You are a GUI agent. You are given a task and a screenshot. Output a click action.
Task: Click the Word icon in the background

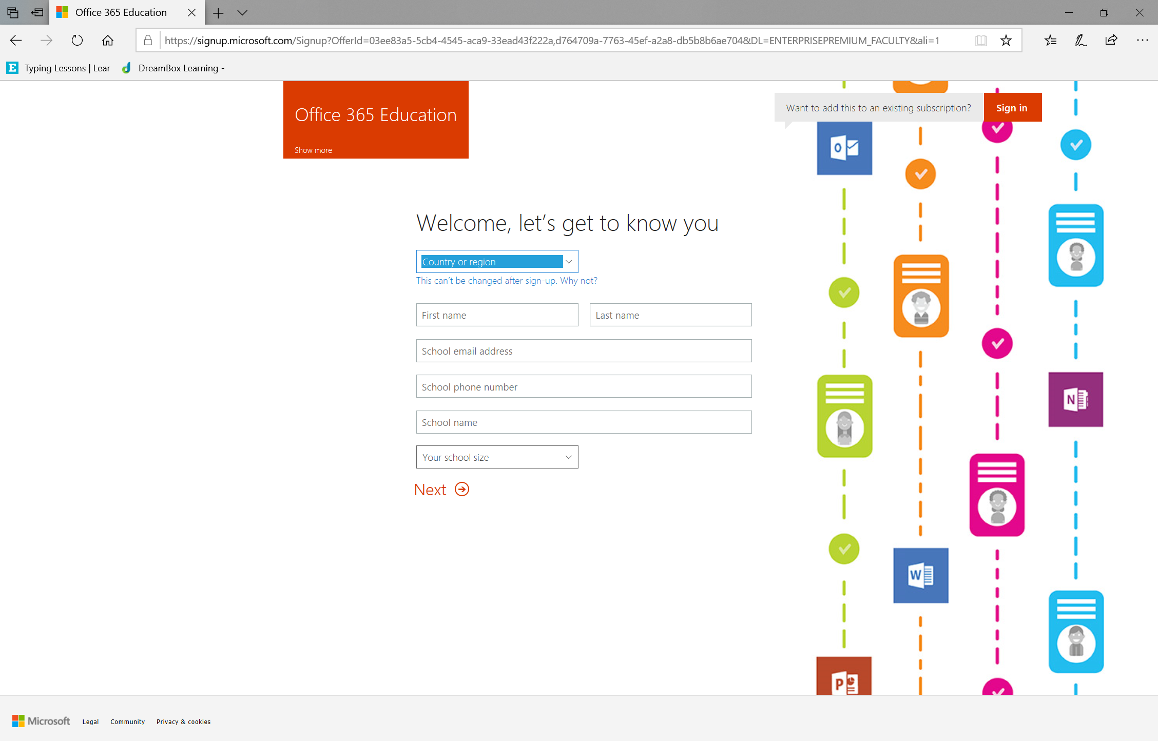(920, 575)
